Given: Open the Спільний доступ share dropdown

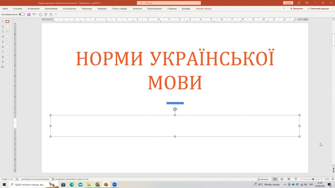Looking at the screenshot, I should pyautogui.click(x=320, y=9).
